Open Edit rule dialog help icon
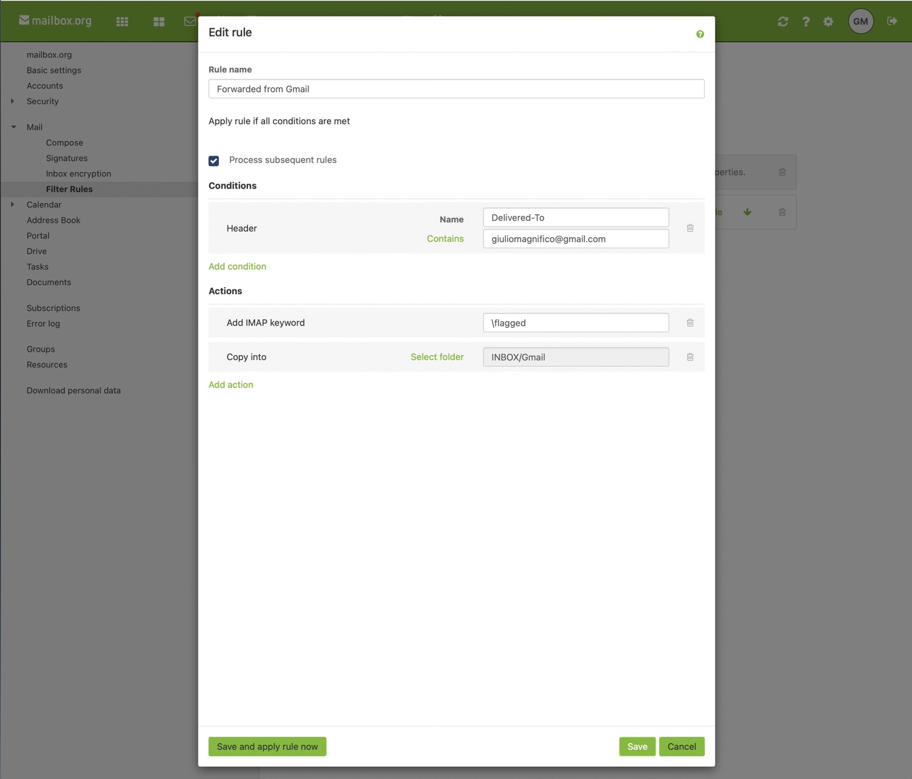Viewport: 912px width, 779px height. click(x=700, y=34)
